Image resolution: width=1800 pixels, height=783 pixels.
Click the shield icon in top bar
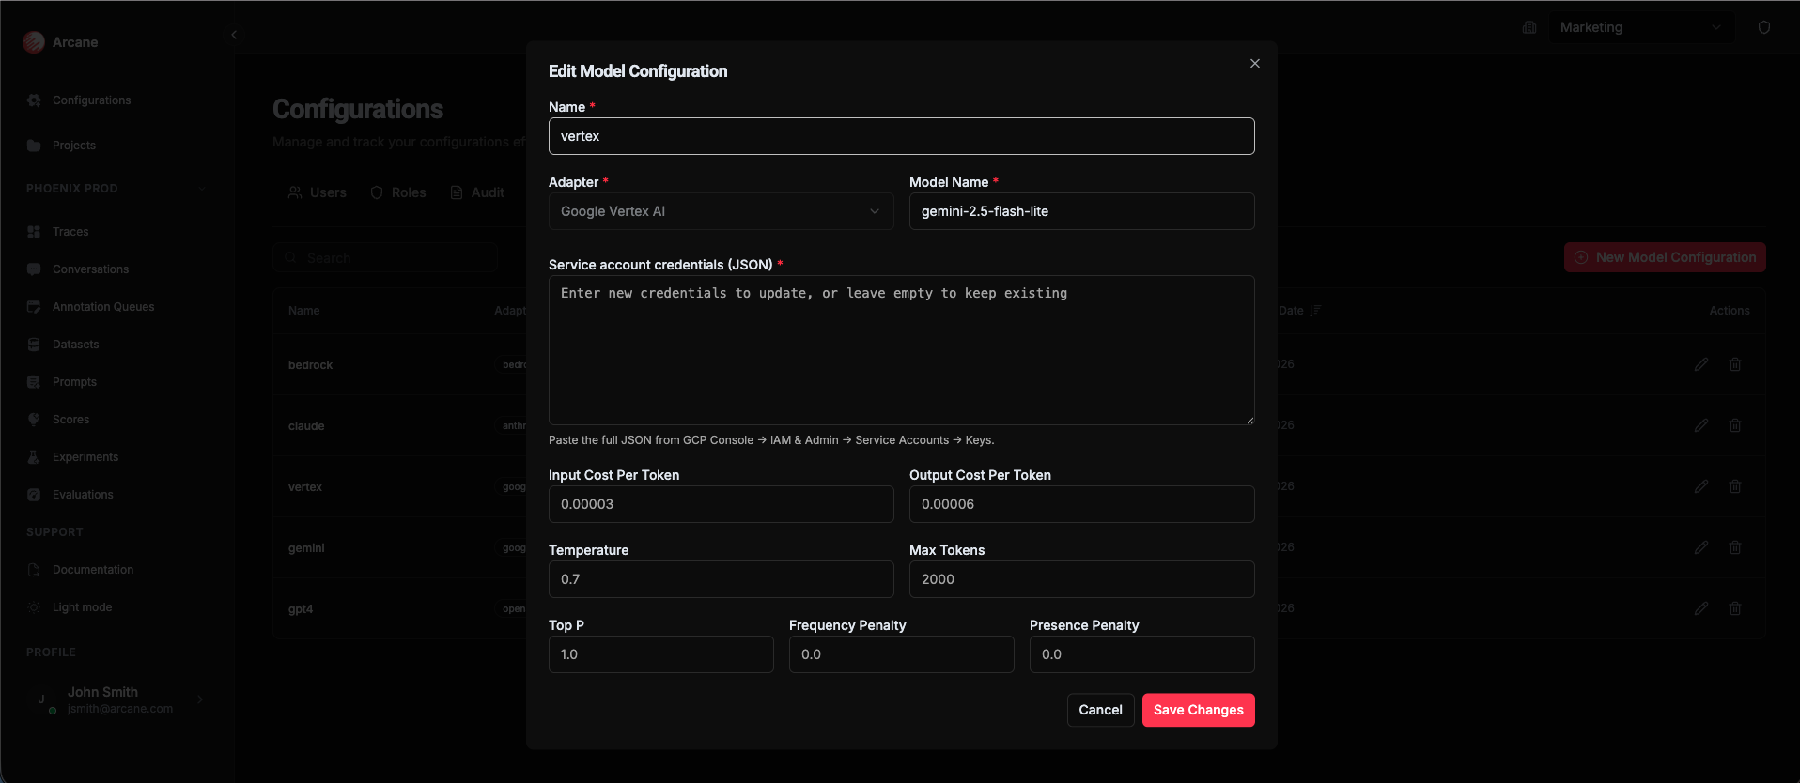pyautogui.click(x=1764, y=27)
